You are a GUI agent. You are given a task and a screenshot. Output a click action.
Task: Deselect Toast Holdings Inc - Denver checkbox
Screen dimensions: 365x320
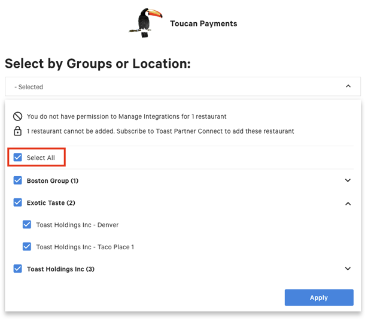27,225
